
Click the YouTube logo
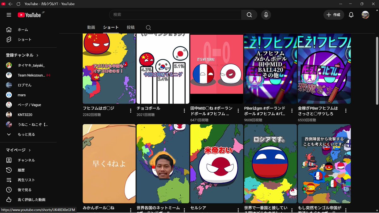[29, 15]
